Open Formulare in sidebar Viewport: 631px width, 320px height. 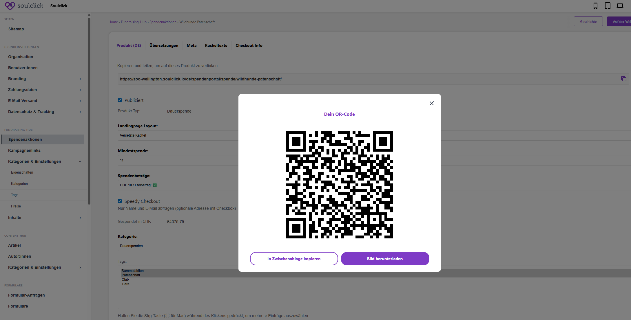point(18,306)
